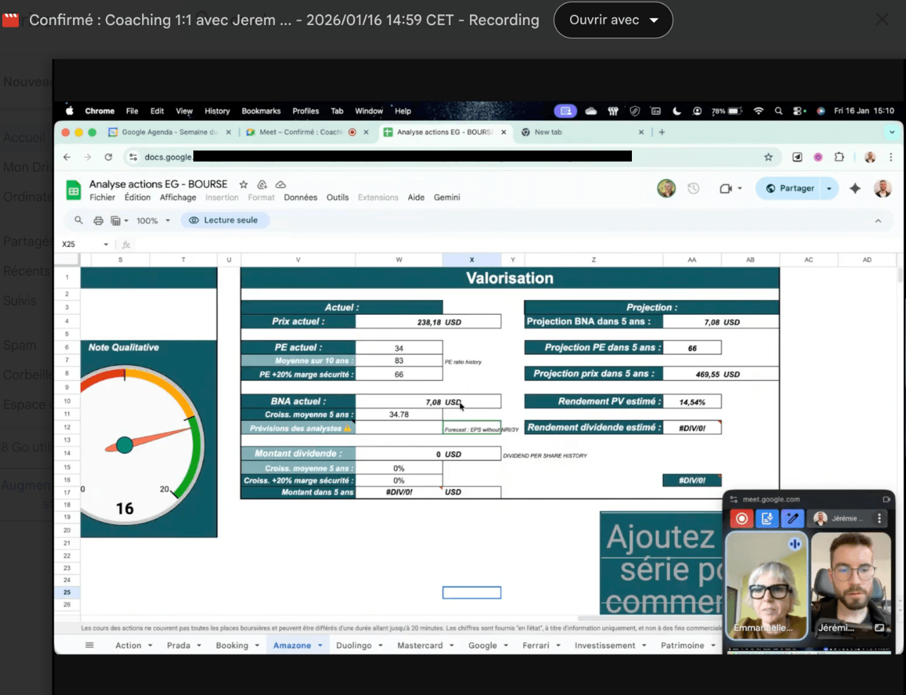Image resolution: width=906 pixels, height=695 pixels.
Task: Click the print icon in the toolbar
Action: pyautogui.click(x=98, y=220)
